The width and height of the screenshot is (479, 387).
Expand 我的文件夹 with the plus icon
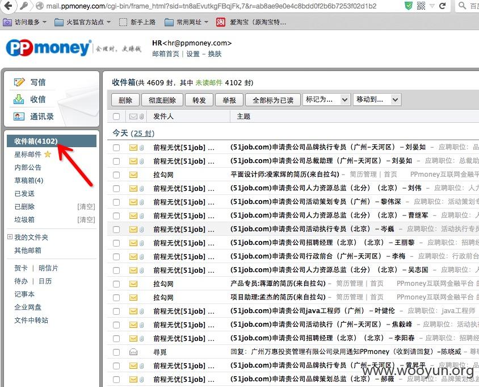coord(10,237)
